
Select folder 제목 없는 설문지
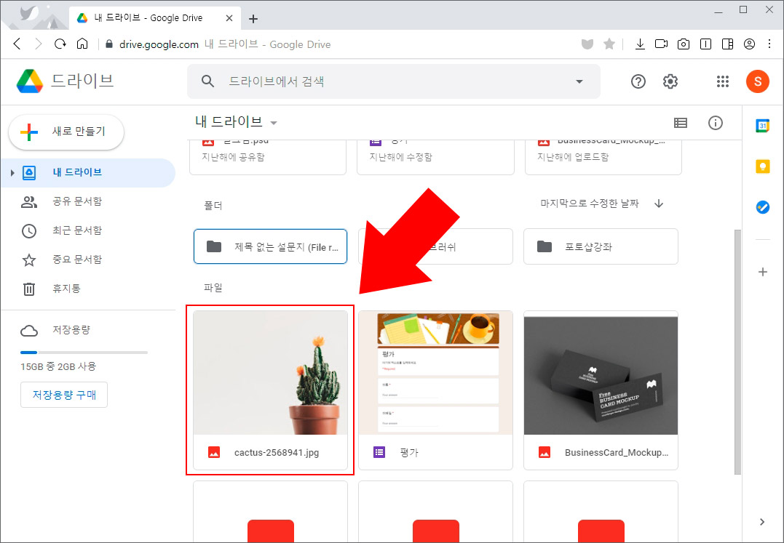271,246
